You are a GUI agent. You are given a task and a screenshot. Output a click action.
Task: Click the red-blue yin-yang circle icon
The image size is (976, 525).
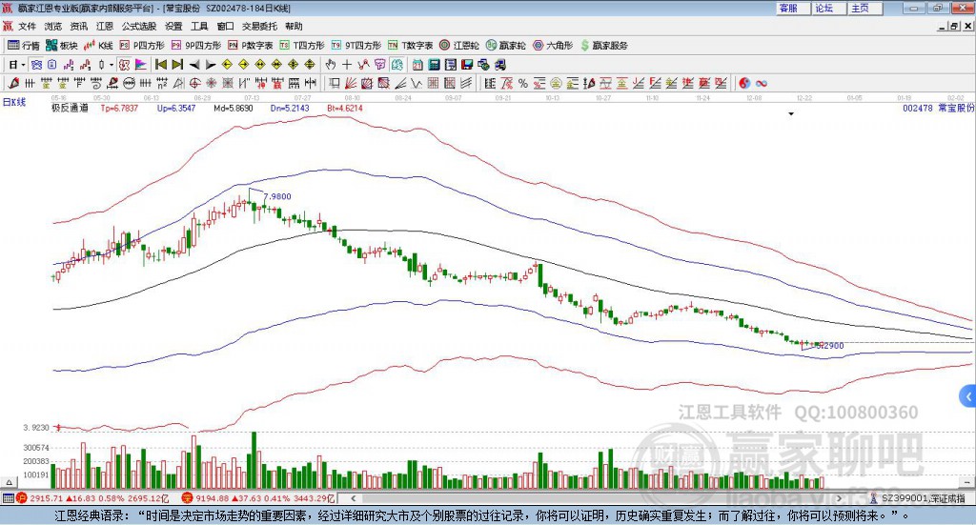[x=744, y=83]
